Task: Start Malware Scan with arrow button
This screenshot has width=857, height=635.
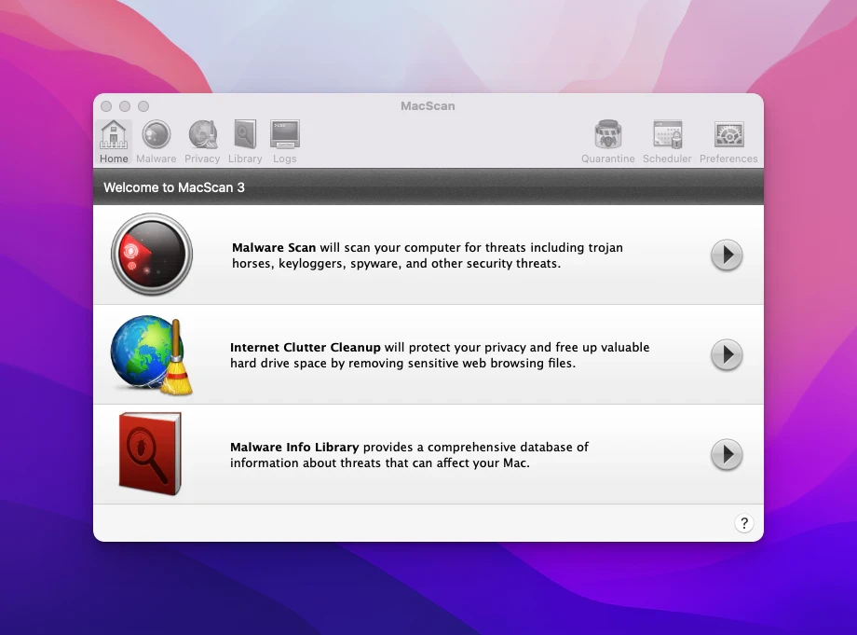Action: 727,255
